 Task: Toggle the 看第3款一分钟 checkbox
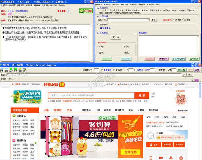tap(135, 70)
